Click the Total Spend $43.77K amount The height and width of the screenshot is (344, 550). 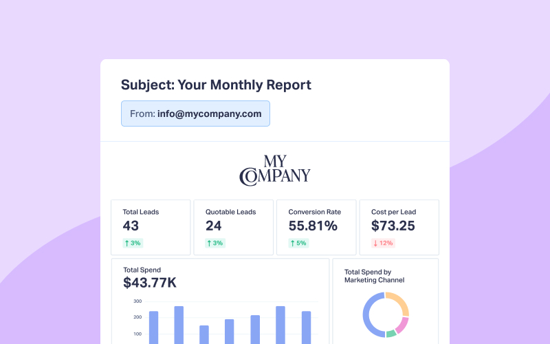coord(150,283)
